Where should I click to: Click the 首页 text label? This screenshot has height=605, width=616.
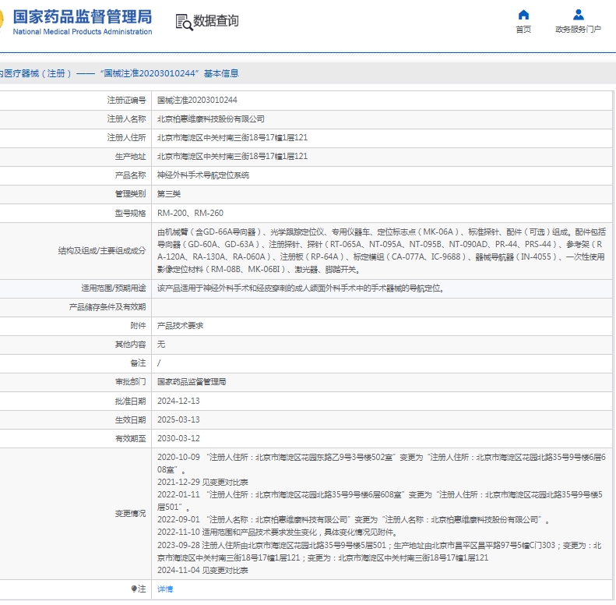523,30
